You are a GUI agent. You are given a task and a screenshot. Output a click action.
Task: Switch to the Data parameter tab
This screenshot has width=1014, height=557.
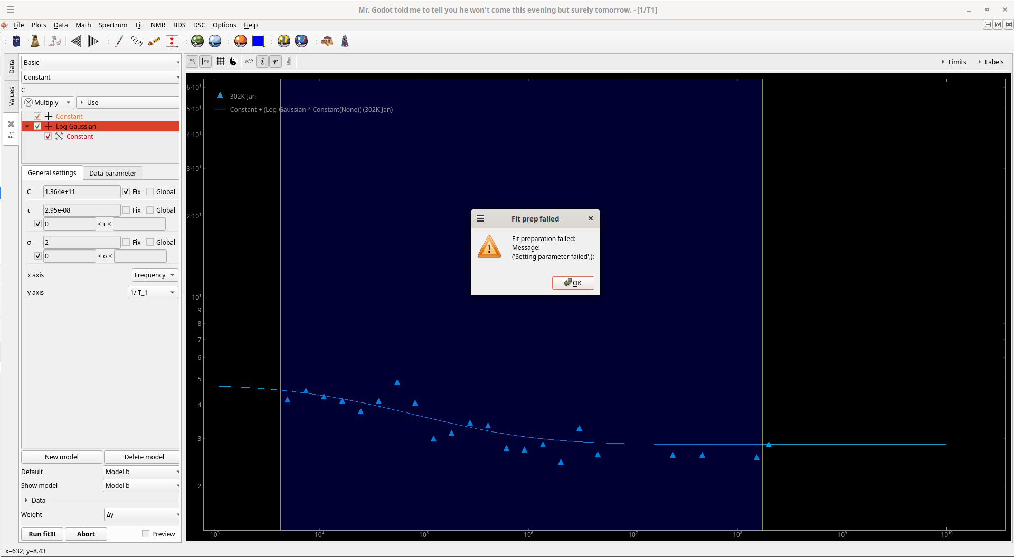click(x=112, y=174)
